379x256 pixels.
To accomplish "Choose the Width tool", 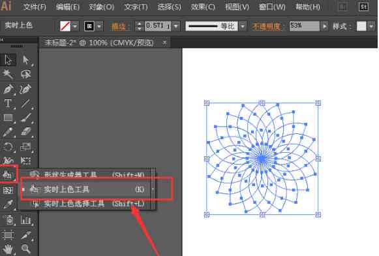I will click(8, 160).
